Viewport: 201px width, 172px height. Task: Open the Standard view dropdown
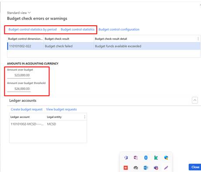pos(19,13)
